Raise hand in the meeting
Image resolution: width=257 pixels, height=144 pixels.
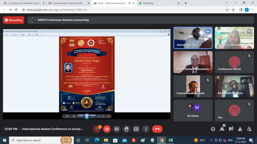(126, 129)
